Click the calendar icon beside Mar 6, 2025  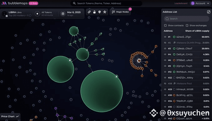click(63, 14)
